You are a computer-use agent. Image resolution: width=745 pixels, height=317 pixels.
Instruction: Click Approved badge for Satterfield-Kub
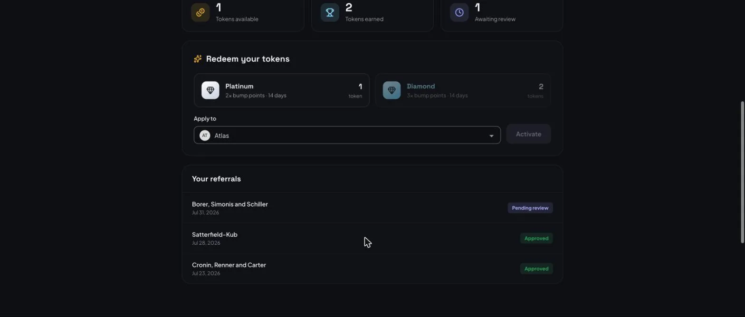coord(536,239)
